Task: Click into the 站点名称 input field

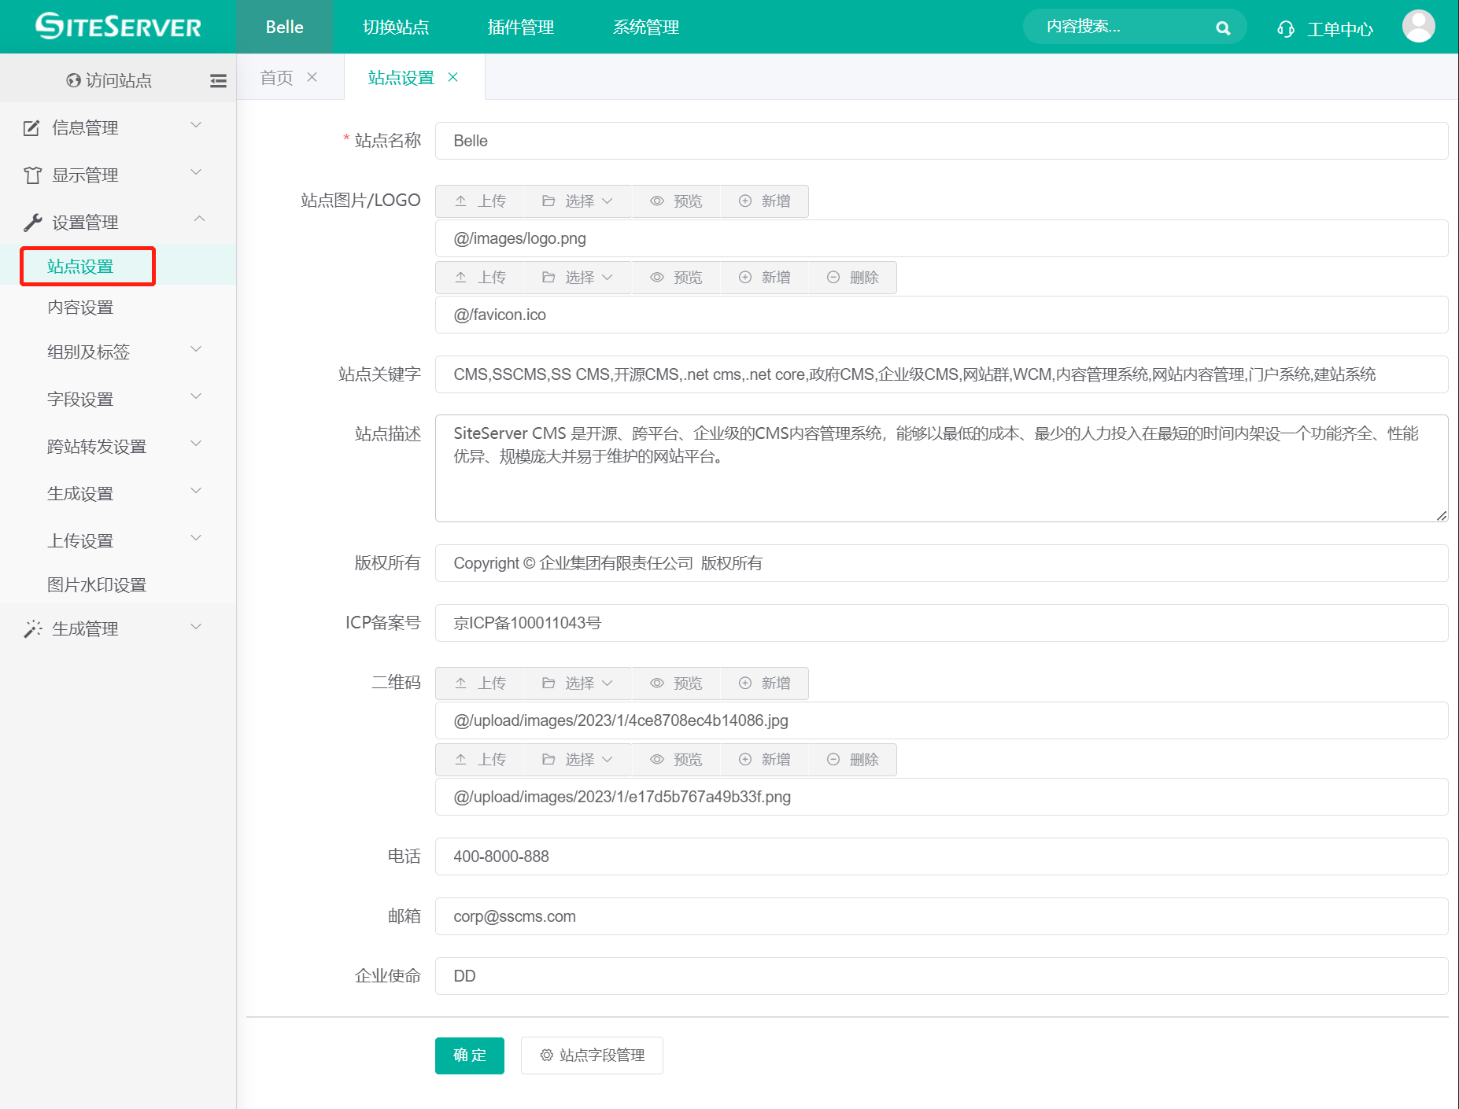Action: 940,141
